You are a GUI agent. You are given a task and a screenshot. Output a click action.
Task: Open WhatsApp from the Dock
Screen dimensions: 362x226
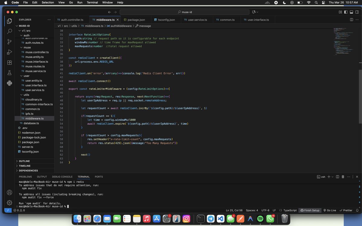[x=270, y=218]
